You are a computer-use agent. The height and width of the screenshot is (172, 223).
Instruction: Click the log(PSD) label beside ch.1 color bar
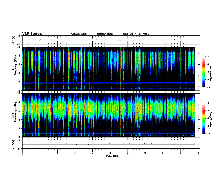tap(211, 73)
